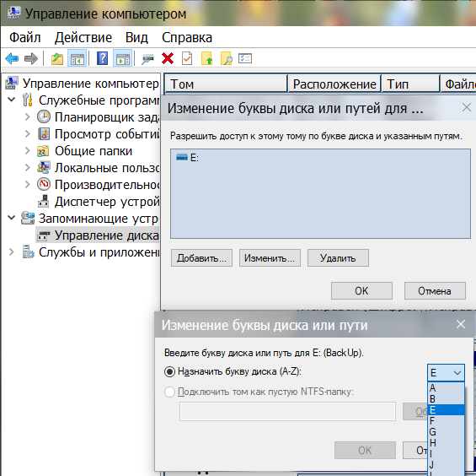Close the drive letters and paths dialog
This screenshot has width=476, height=476.
click(x=466, y=107)
